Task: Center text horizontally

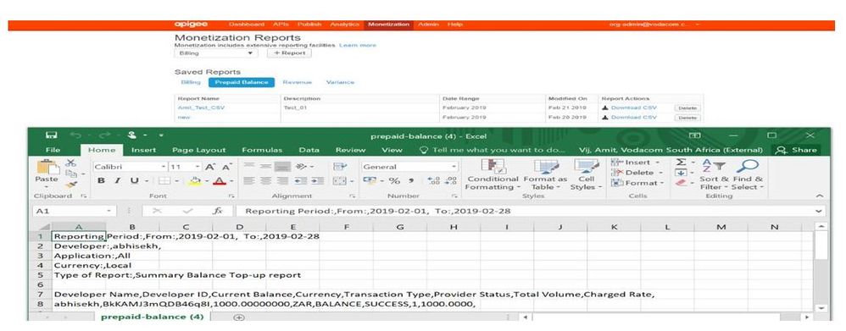Action: coord(265,181)
